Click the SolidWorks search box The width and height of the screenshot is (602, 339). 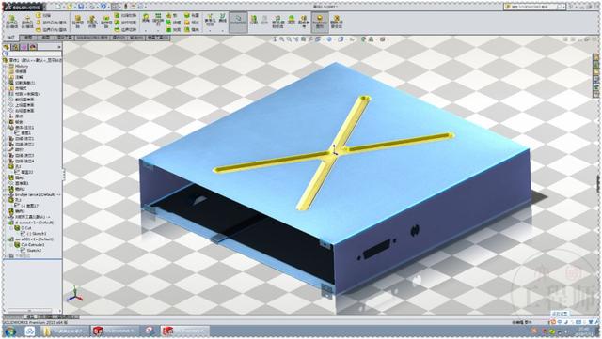click(534, 7)
